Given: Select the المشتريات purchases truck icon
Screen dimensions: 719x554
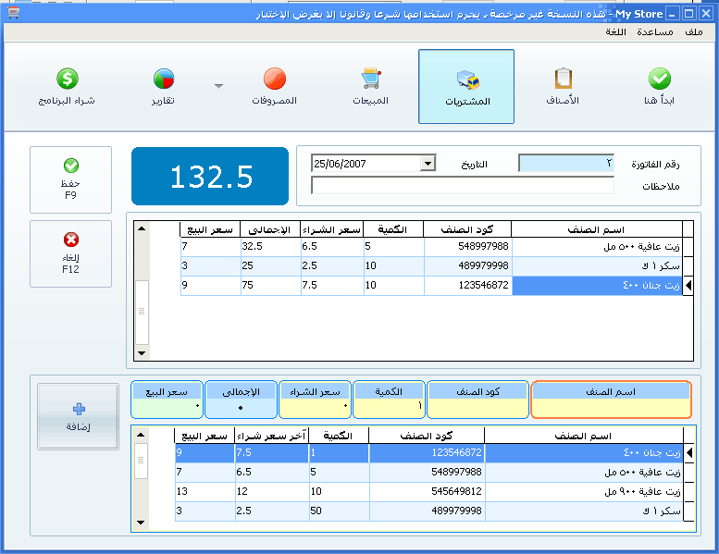Looking at the screenshot, I should (467, 80).
